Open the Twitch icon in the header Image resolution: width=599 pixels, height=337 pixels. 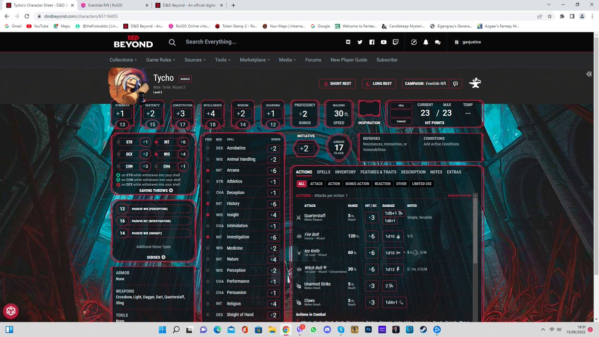[396, 42]
